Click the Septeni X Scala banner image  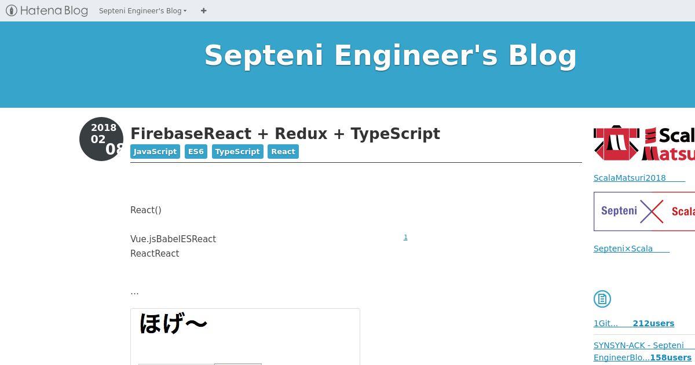click(x=644, y=211)
